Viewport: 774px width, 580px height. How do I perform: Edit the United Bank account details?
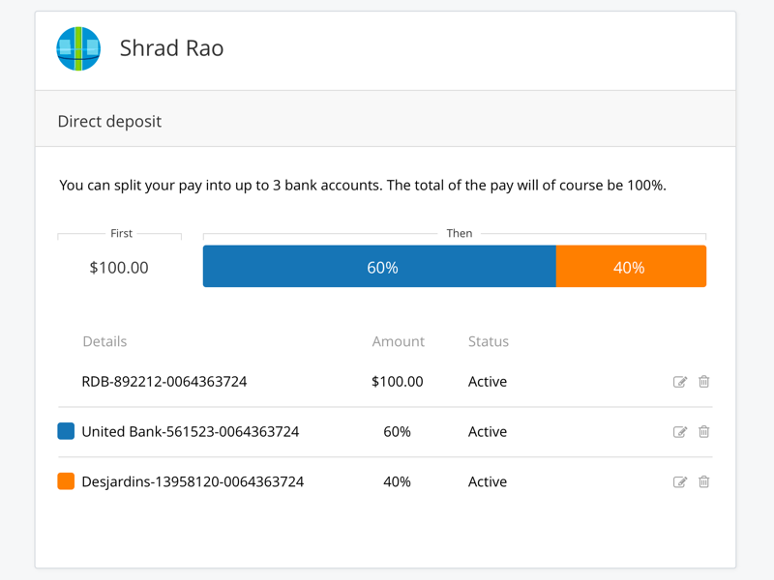[680, 431]
